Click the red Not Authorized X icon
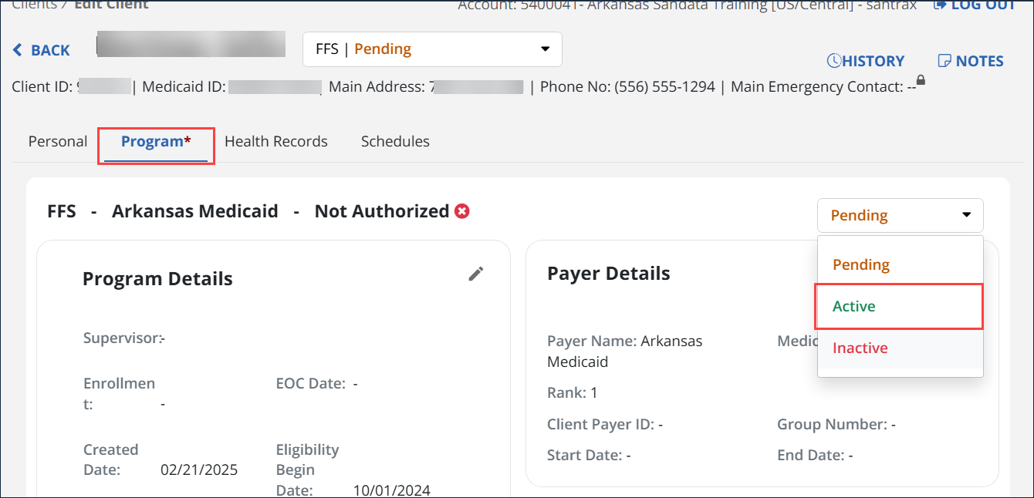 pos(462,211)
